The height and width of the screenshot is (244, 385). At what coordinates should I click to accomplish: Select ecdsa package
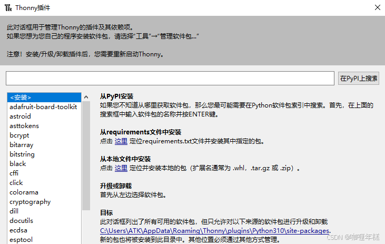(44, 230)
